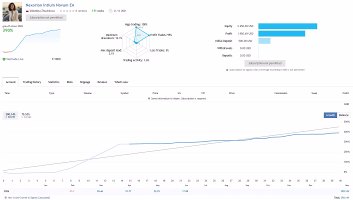Open the Statistics tab
Image resolution: width=353 pixels, height=200 pixels.
tap(54, 82)
